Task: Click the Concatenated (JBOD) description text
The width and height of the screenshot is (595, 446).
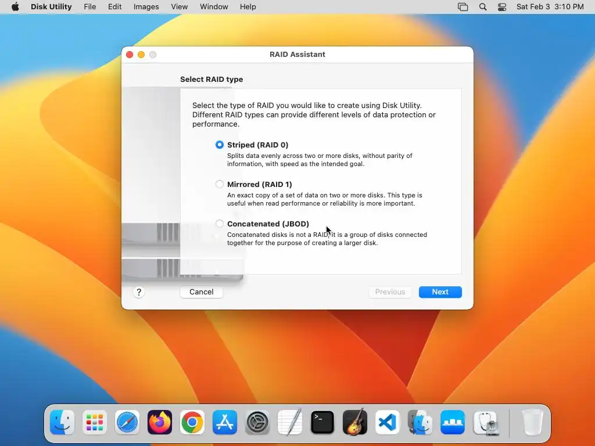Action: pos(327,239)
